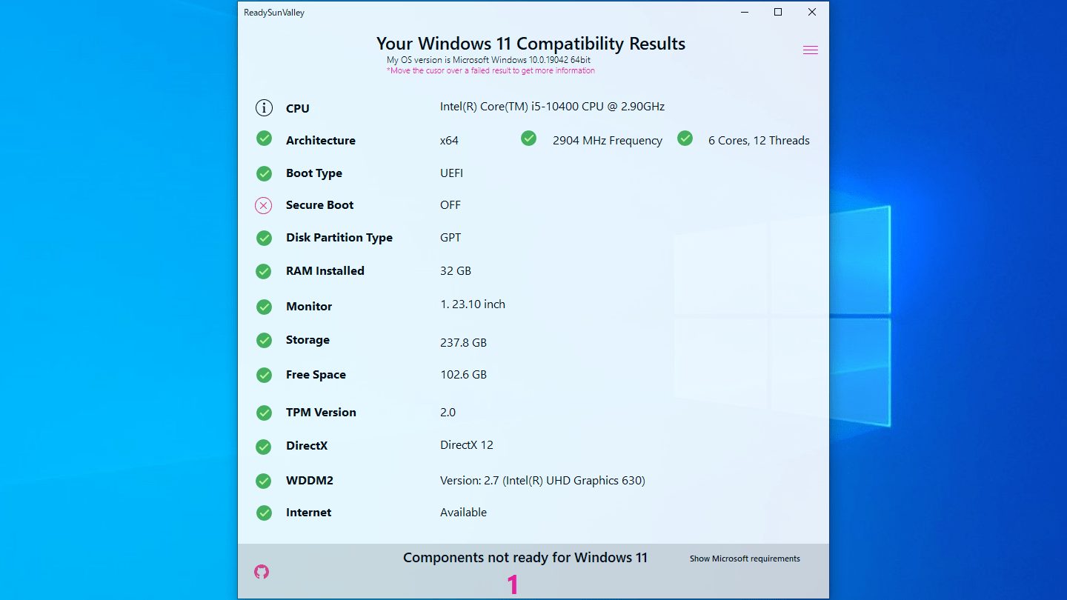Close the ReadySunValley window
This screenshot has width=1067, height=600.
coord(812,12)
